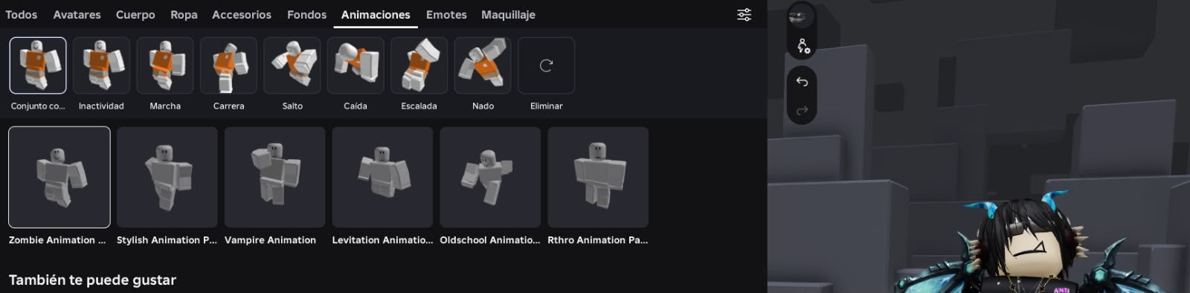Click the Rthro Animation Pack item
The width and height of the screenshot is (1190, 293).
(598, 177)
